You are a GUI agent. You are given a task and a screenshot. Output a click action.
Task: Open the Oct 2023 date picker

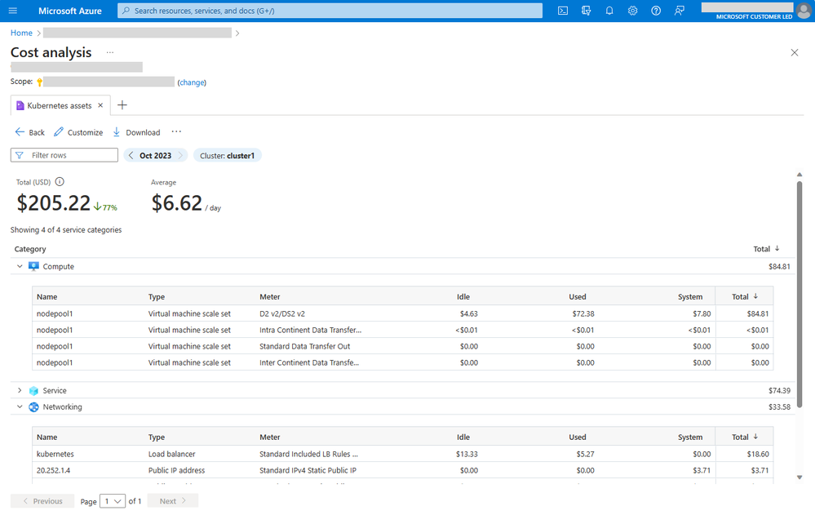coord(155,156)
